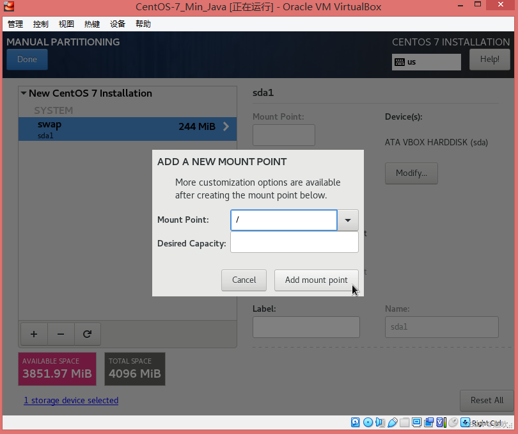Image resolution: width=518 pixels, height=434 pixels.
Task: Click the Add mount point button
Action: tap(316, 280)
